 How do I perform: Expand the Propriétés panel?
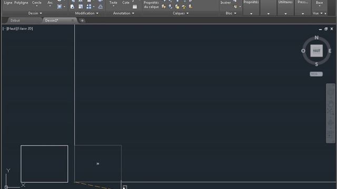[251, 14]
